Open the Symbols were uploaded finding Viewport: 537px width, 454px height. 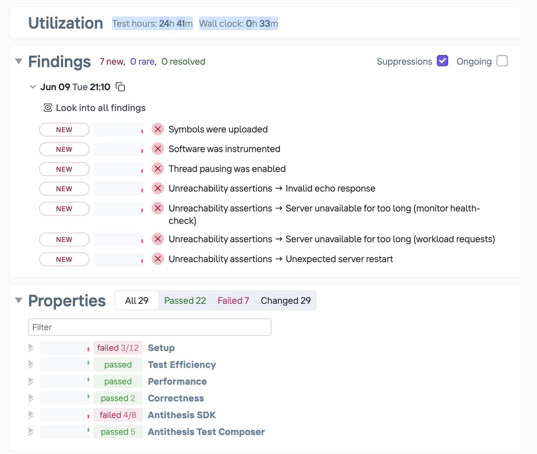coord(218,129)
